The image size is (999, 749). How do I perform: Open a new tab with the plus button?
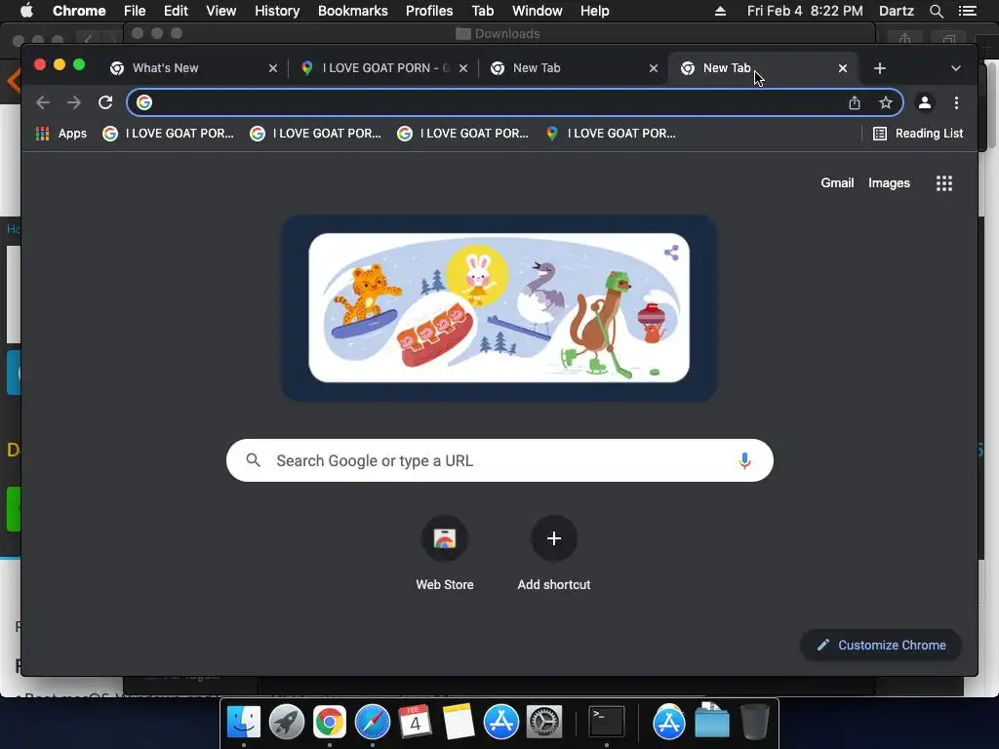click(x=880, y=68)
